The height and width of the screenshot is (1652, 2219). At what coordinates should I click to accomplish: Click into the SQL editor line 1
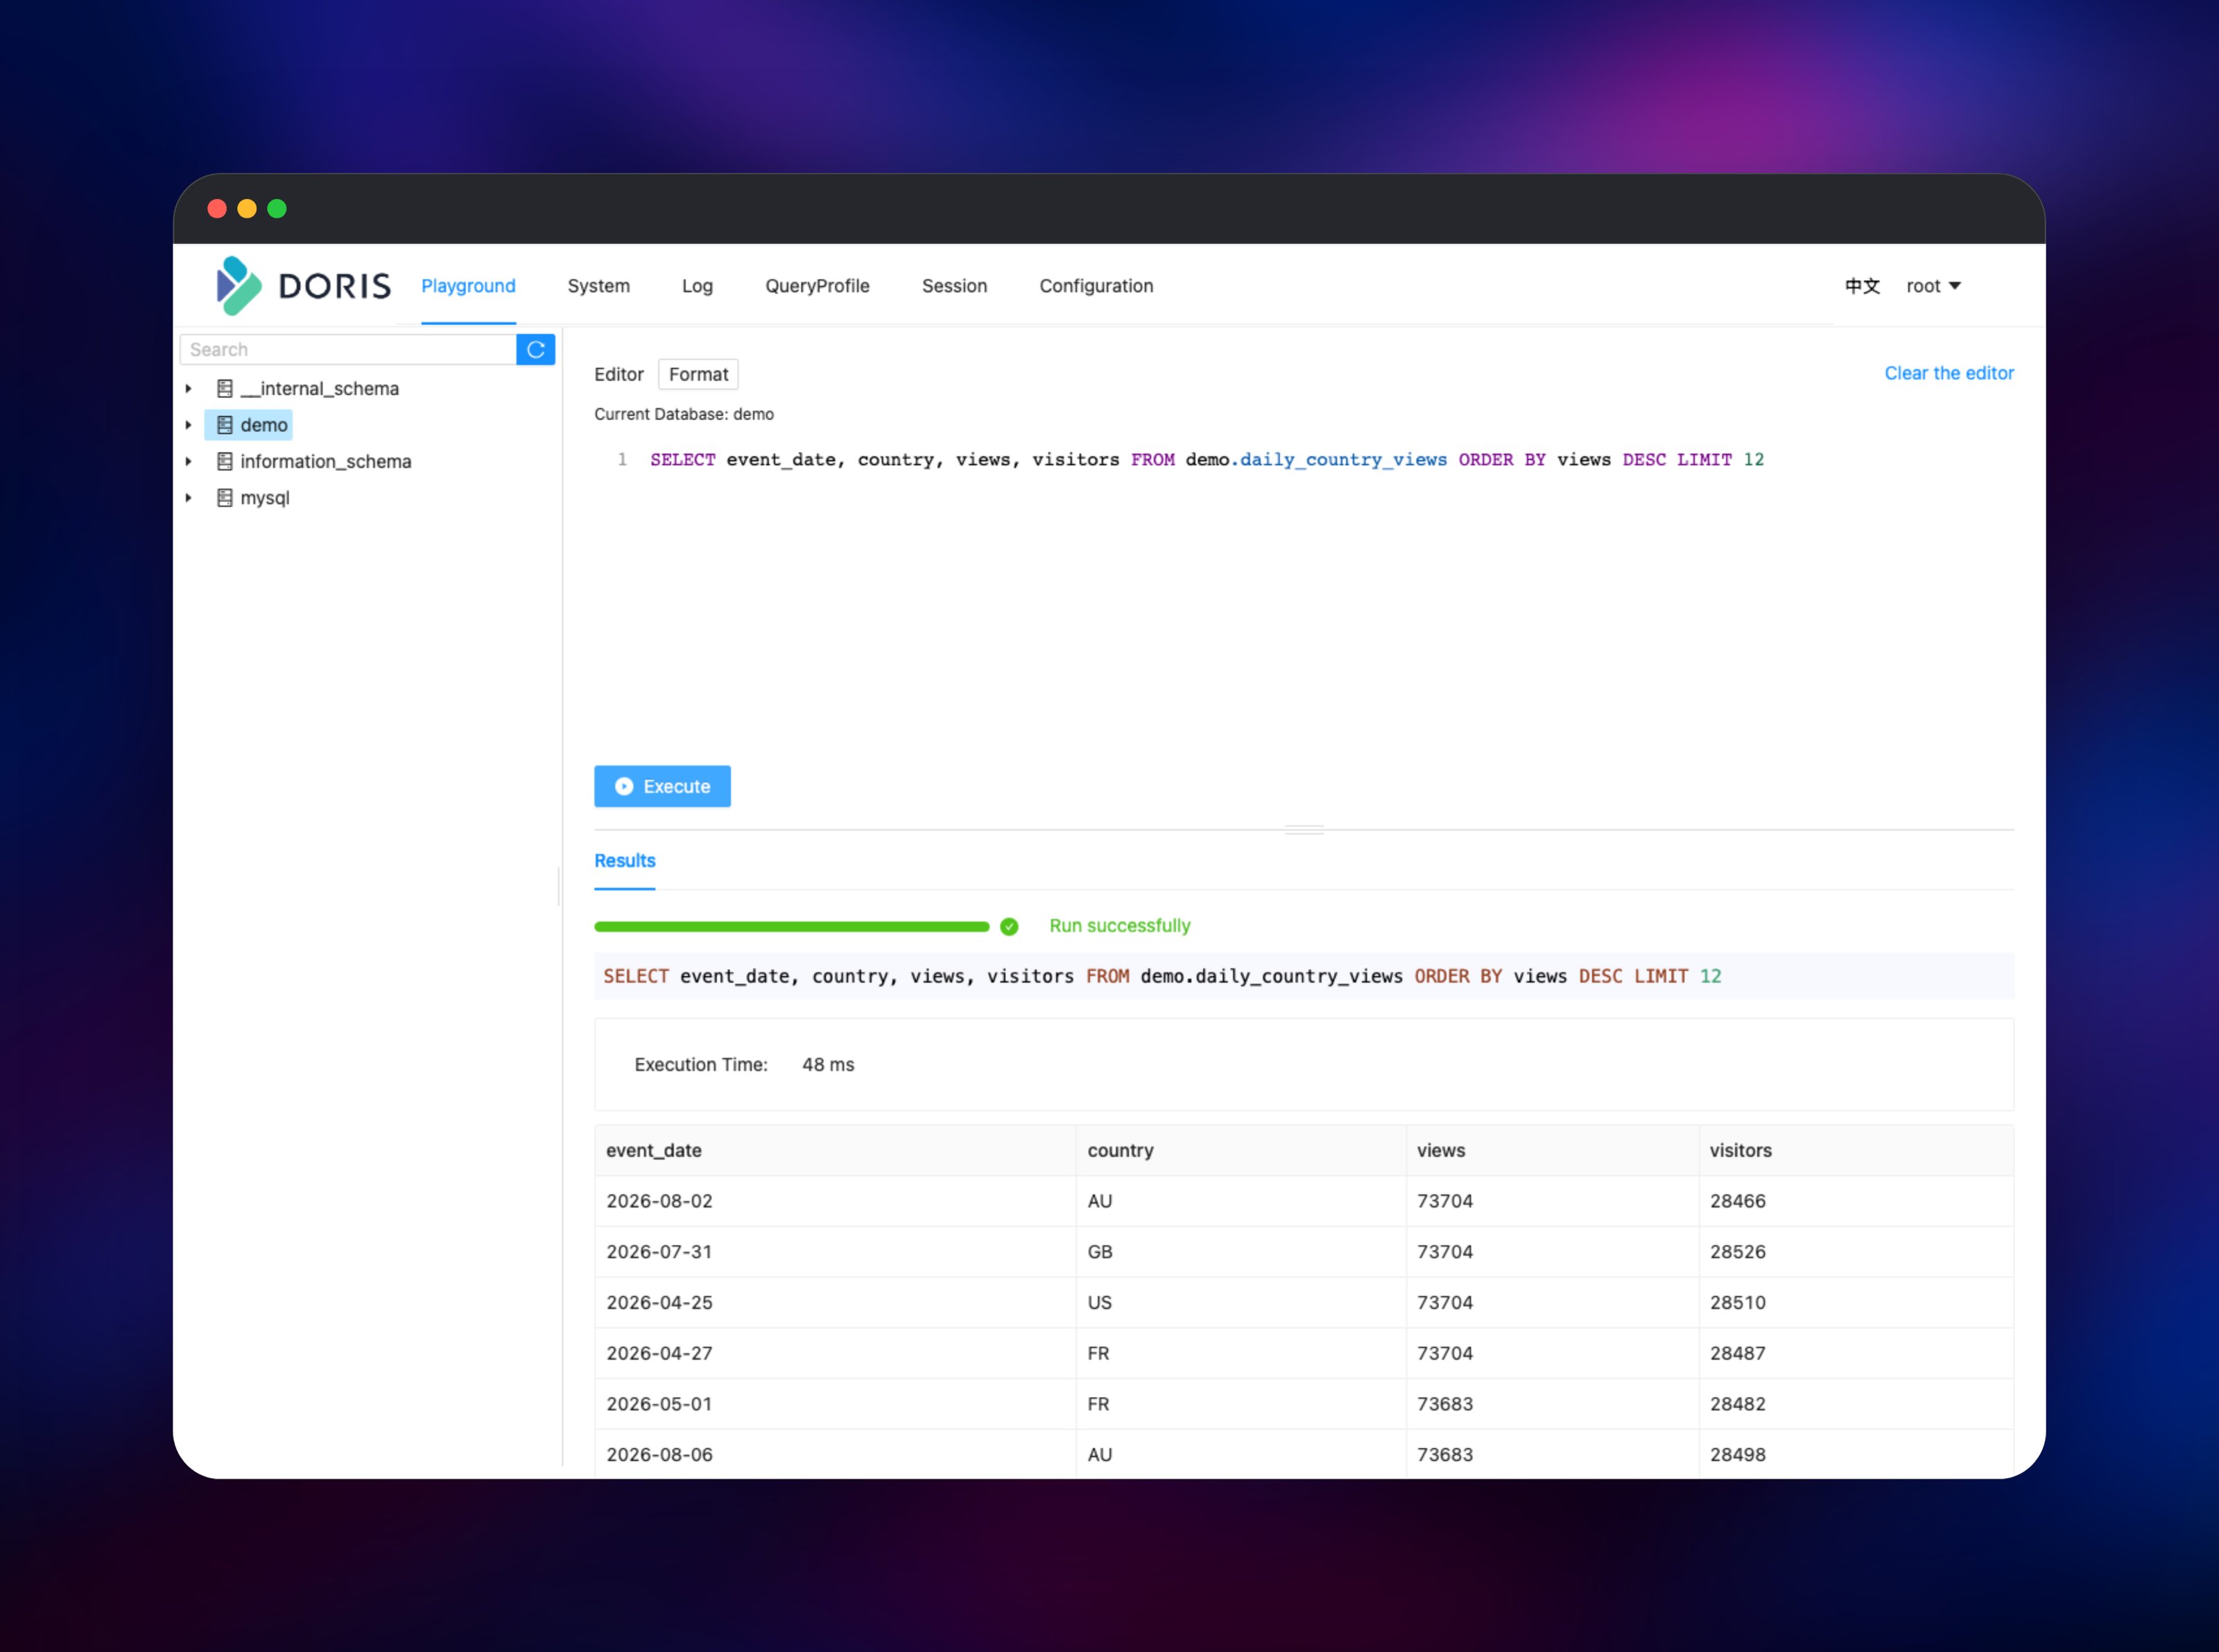coord(1207,460)
